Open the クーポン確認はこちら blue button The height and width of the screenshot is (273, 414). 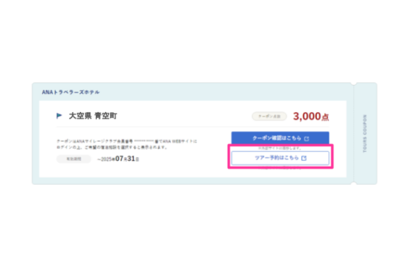pyautogui.click(x=280, y=138)
